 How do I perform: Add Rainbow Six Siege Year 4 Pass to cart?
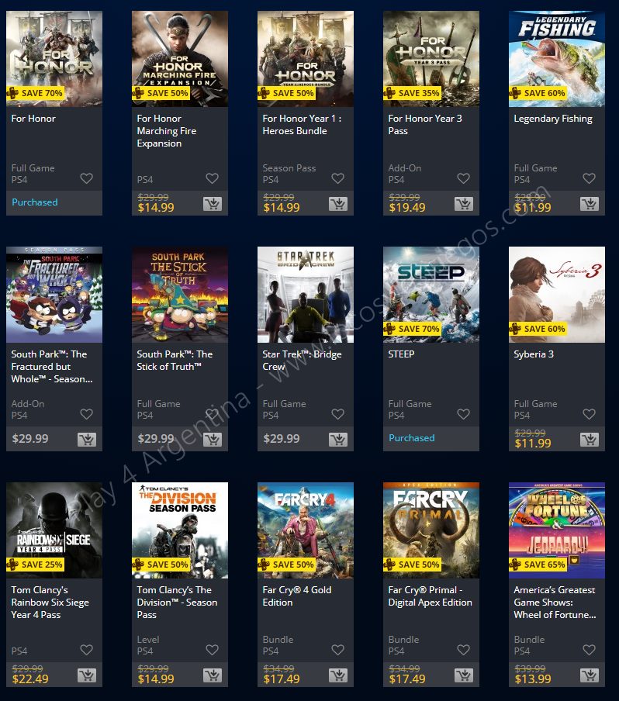(x=87, y=675)
